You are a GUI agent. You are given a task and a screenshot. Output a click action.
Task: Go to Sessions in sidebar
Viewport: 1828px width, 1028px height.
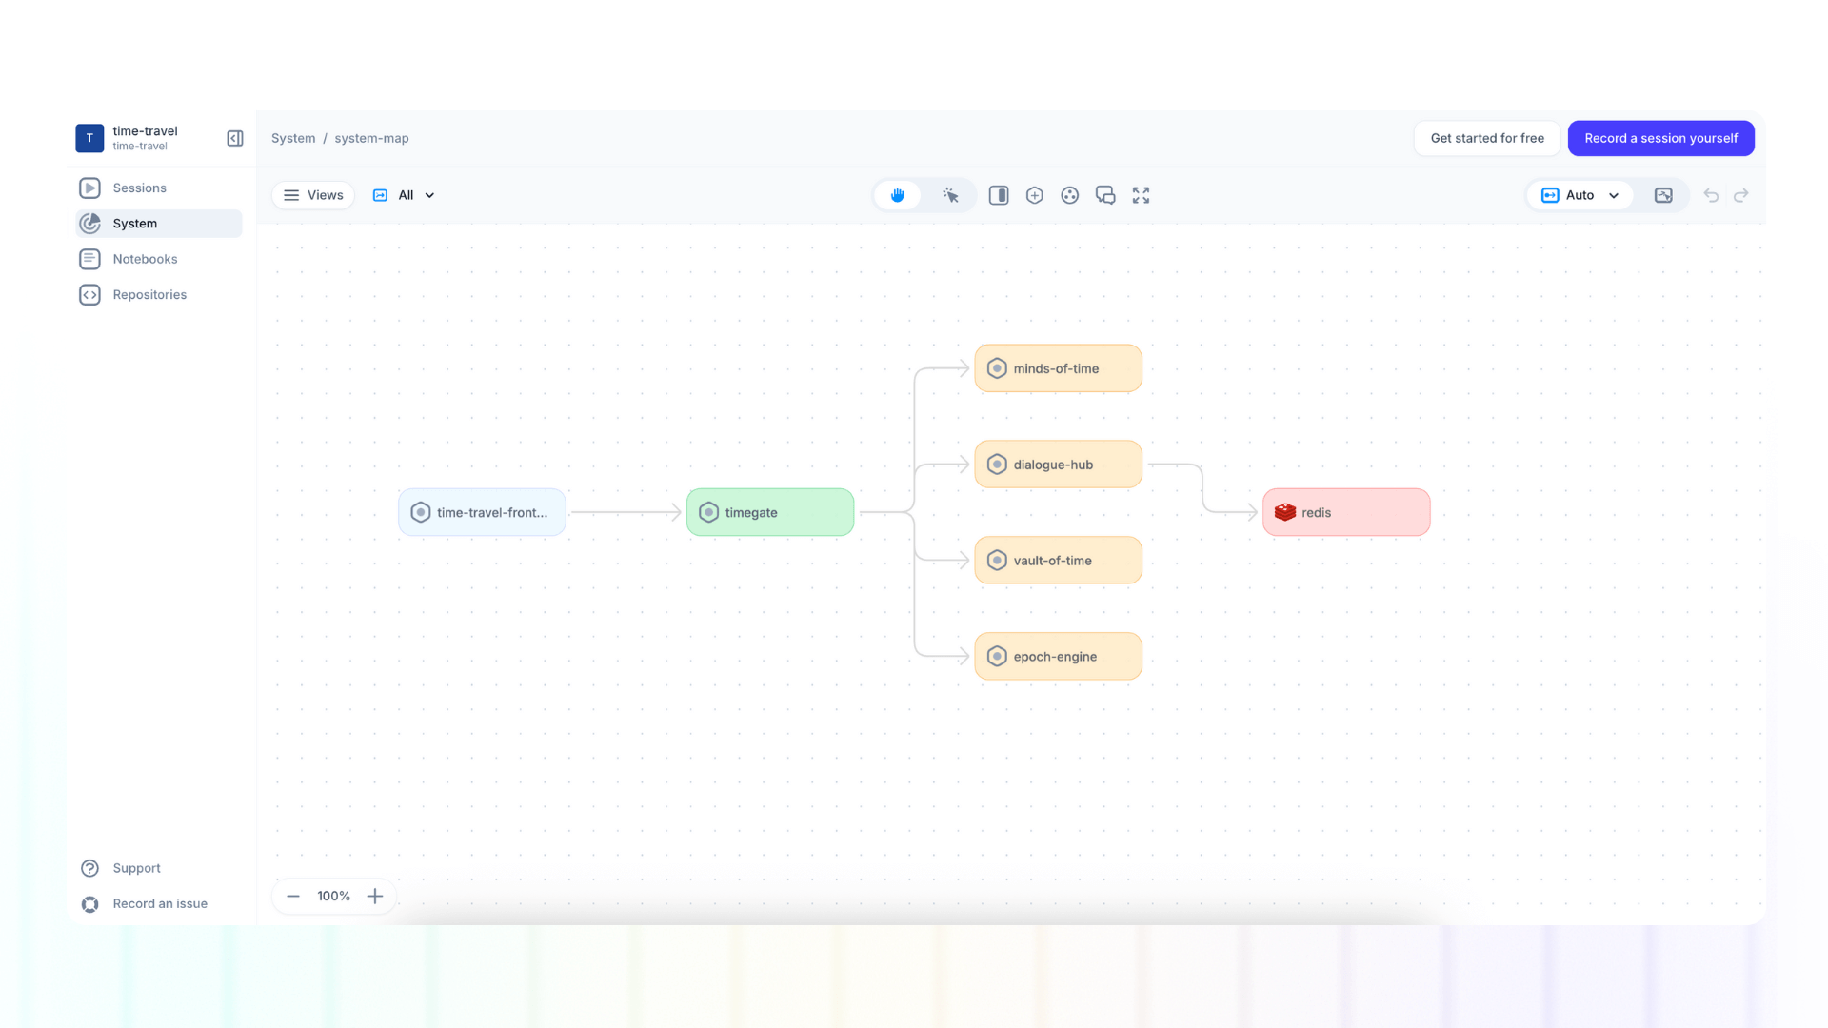click(x=139, y=188)
